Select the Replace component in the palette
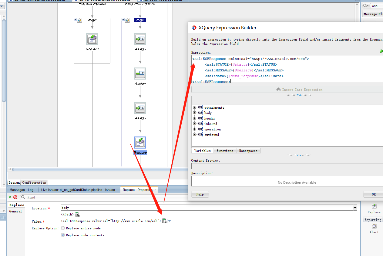Viewport: 383px width, 256px height. pos(374,208)
